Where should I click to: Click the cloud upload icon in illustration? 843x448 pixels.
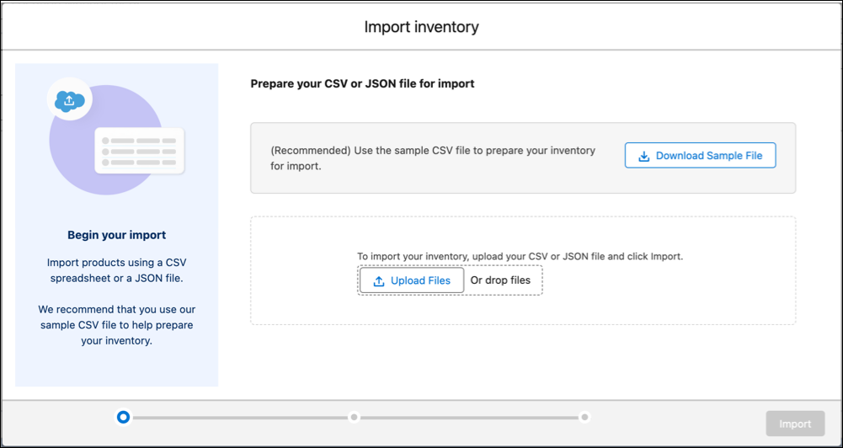click(69, 100)
